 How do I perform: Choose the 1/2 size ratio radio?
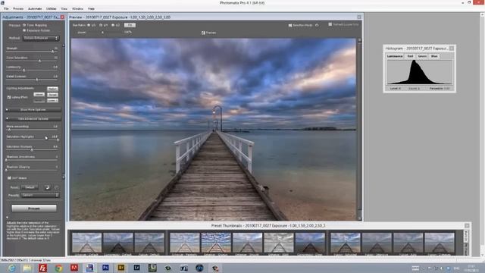tap(113, 25)
